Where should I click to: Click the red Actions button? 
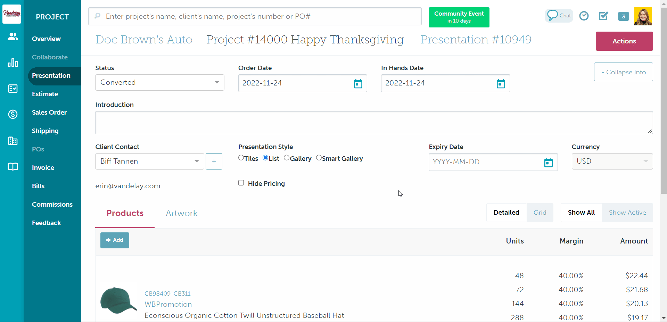624,41
